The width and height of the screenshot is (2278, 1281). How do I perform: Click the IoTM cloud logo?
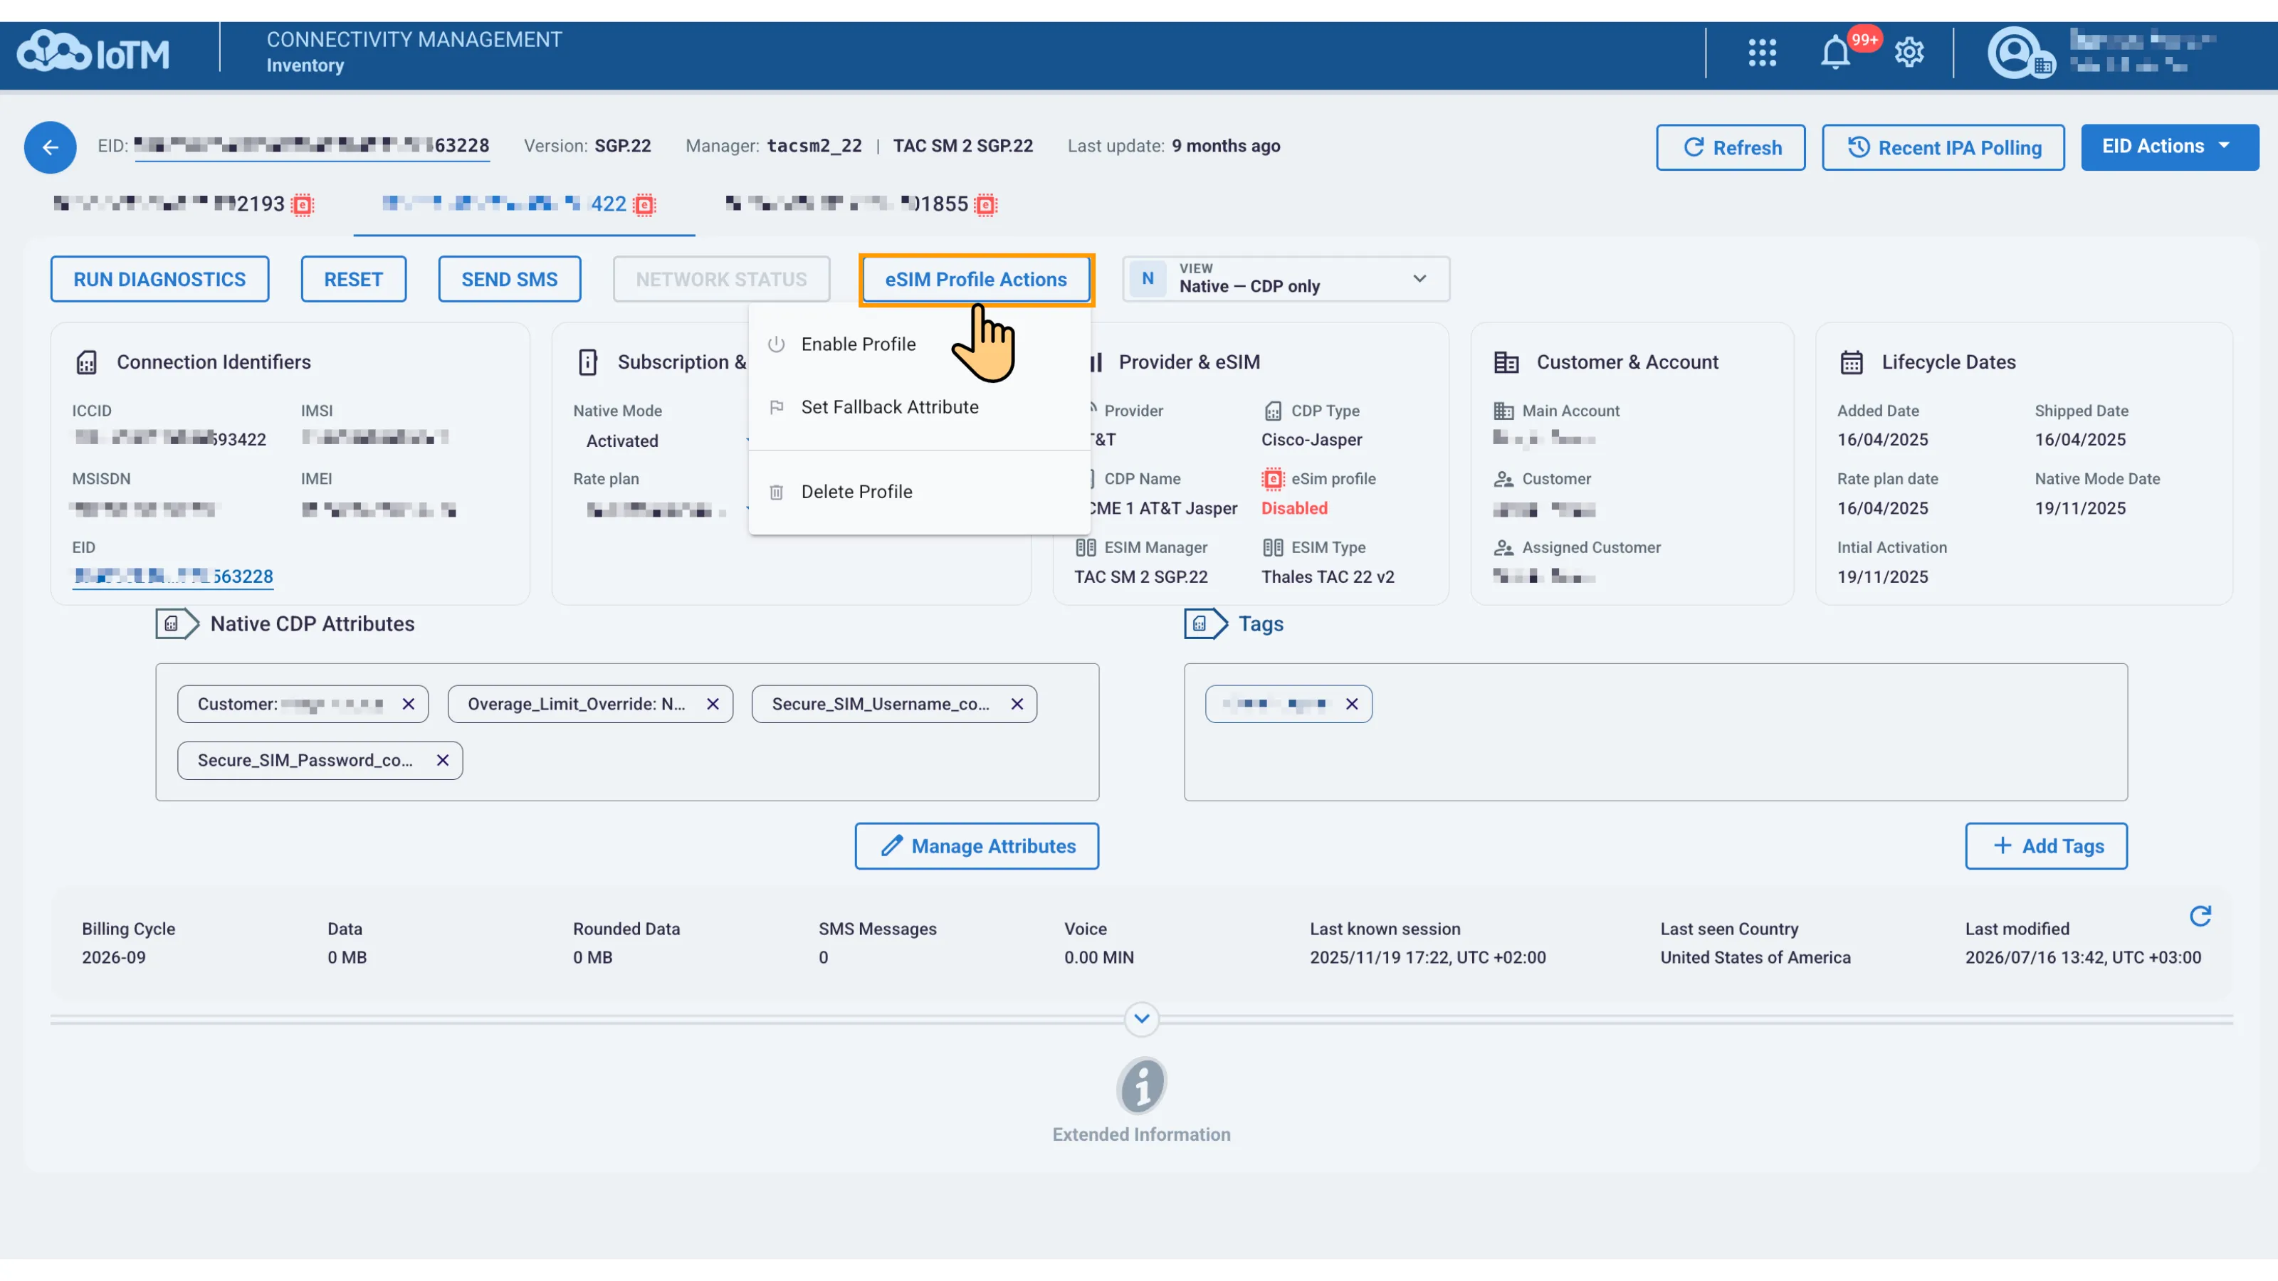[x=93, y=52]
